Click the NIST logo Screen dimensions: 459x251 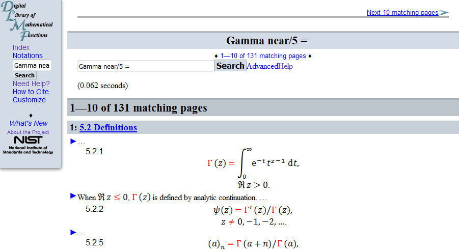[28, 145]
